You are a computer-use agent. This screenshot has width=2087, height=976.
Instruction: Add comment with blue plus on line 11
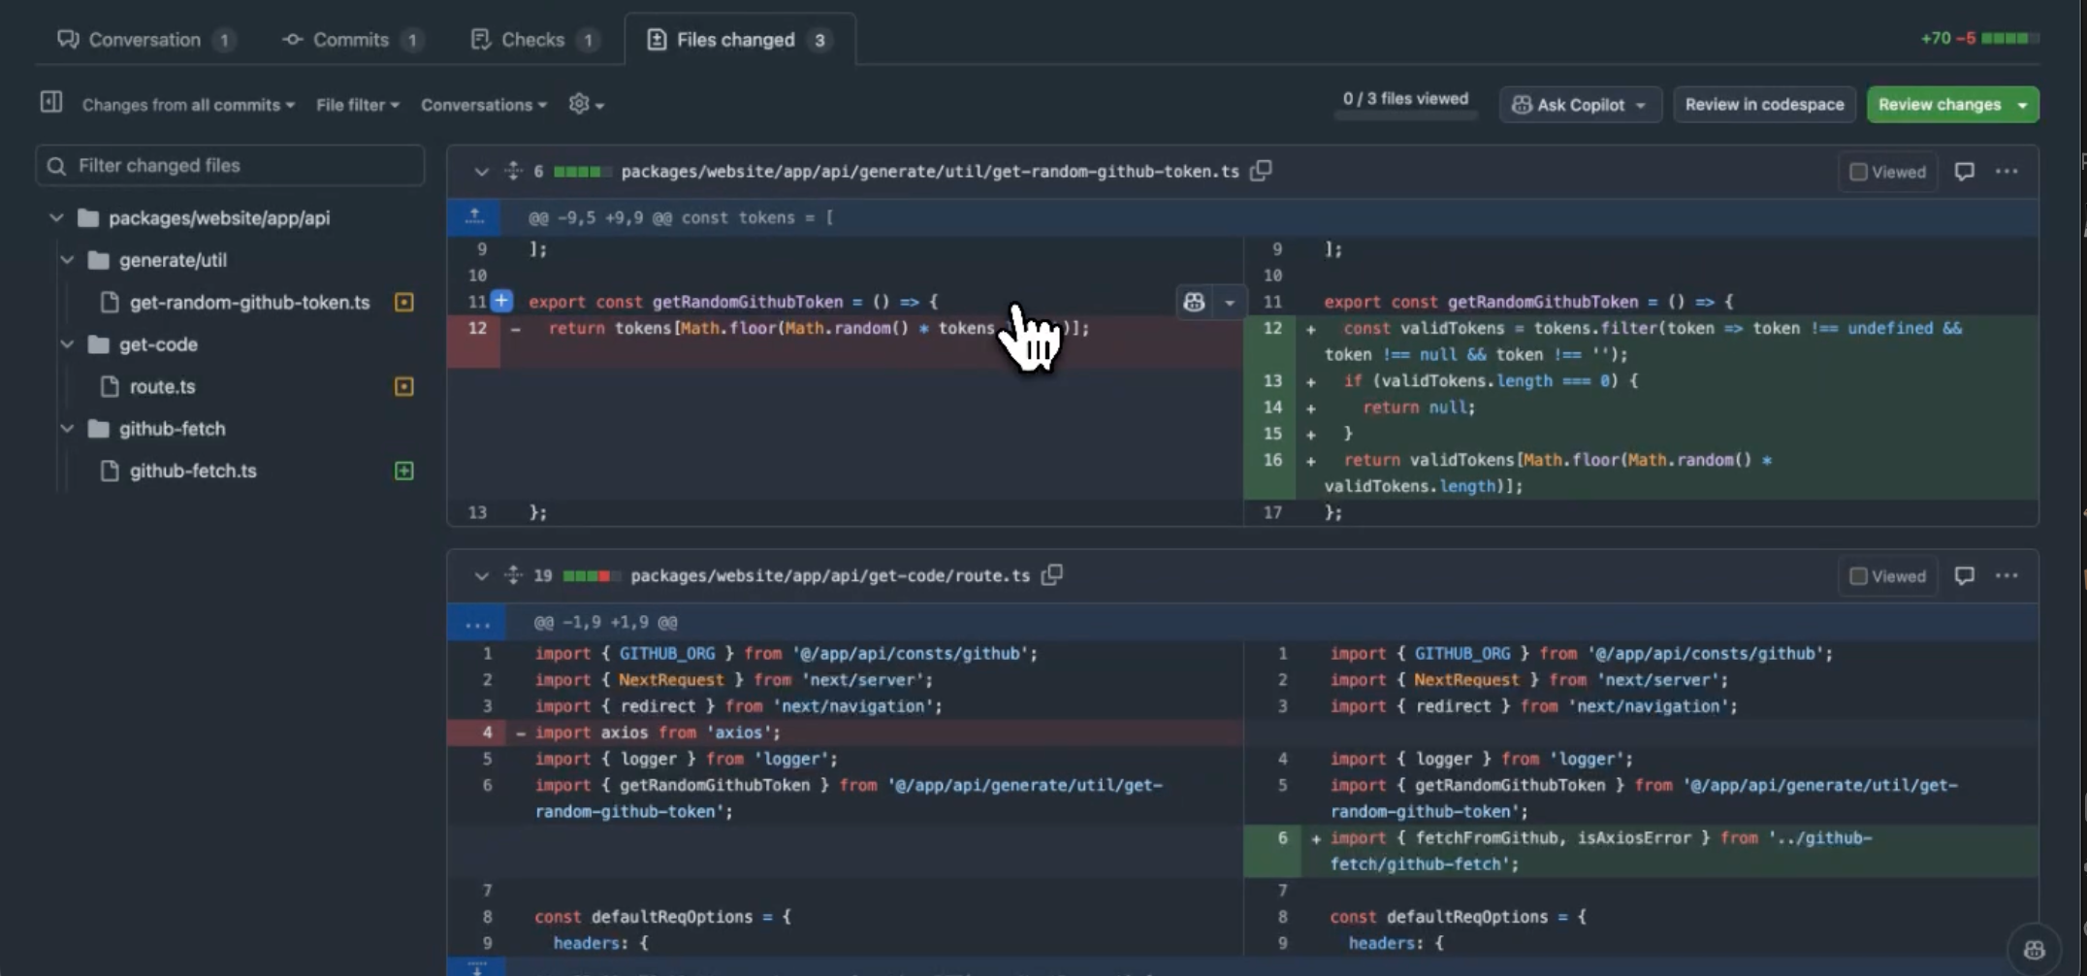click(501, 301)
